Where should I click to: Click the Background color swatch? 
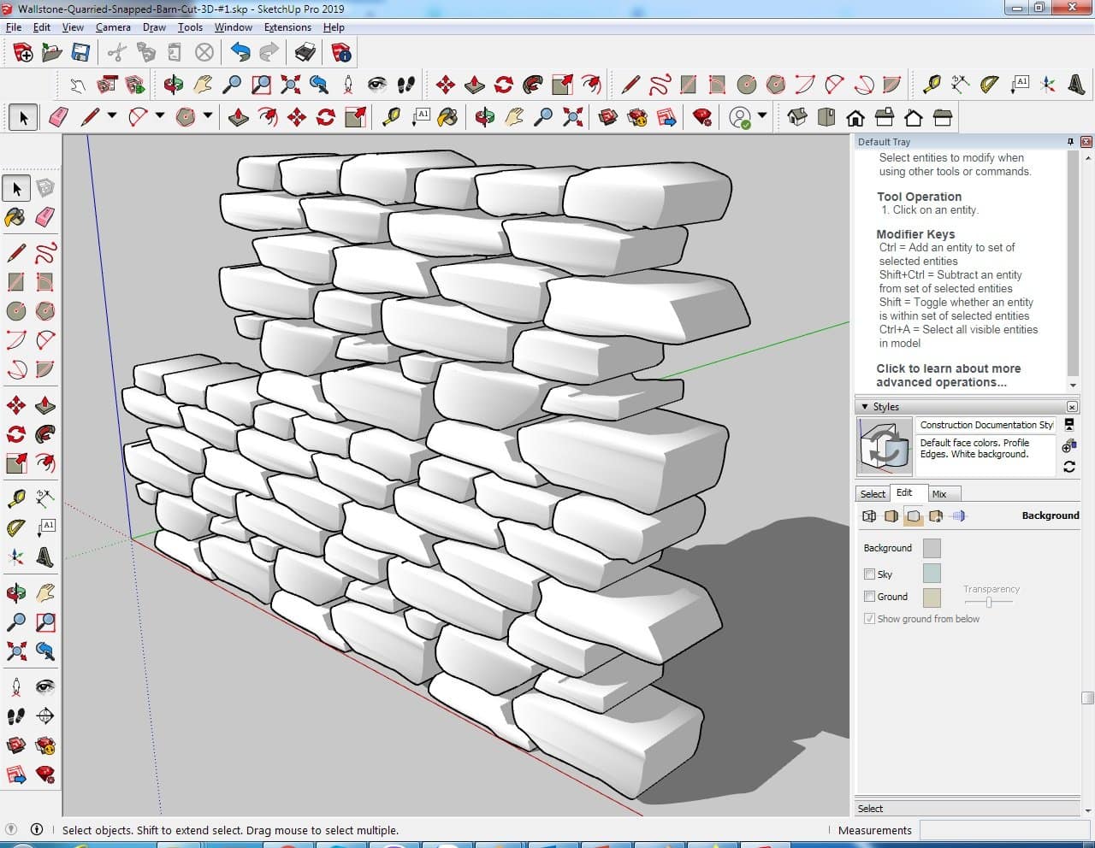pos(932,548)
